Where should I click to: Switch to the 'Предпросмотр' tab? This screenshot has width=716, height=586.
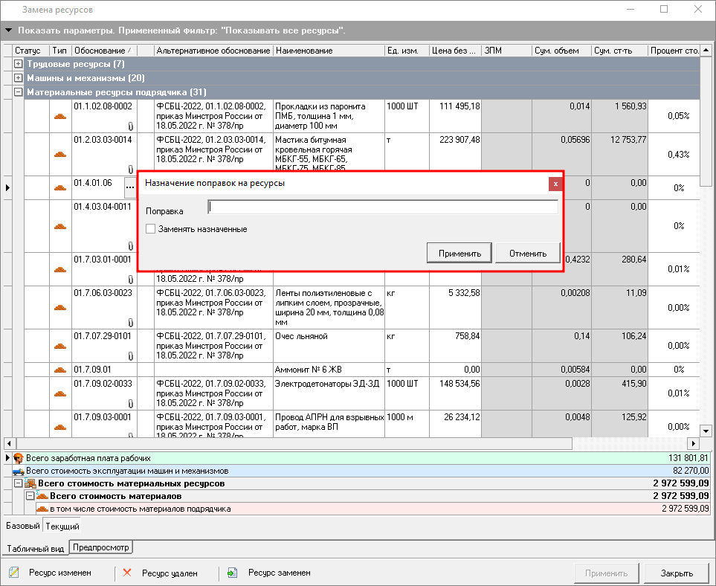pyautogui.click(x=101, y=548)
